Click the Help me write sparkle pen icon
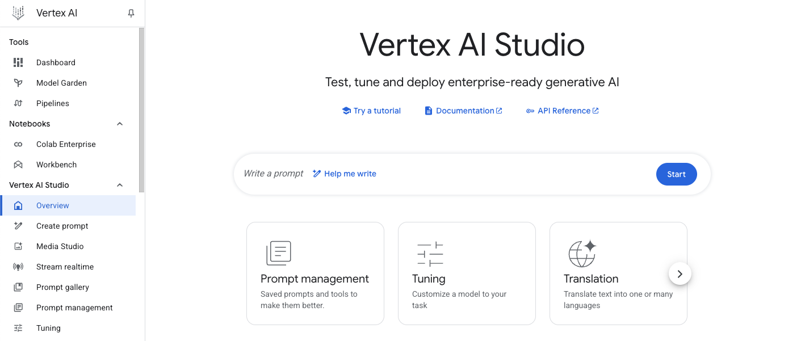 coord(317,174)
